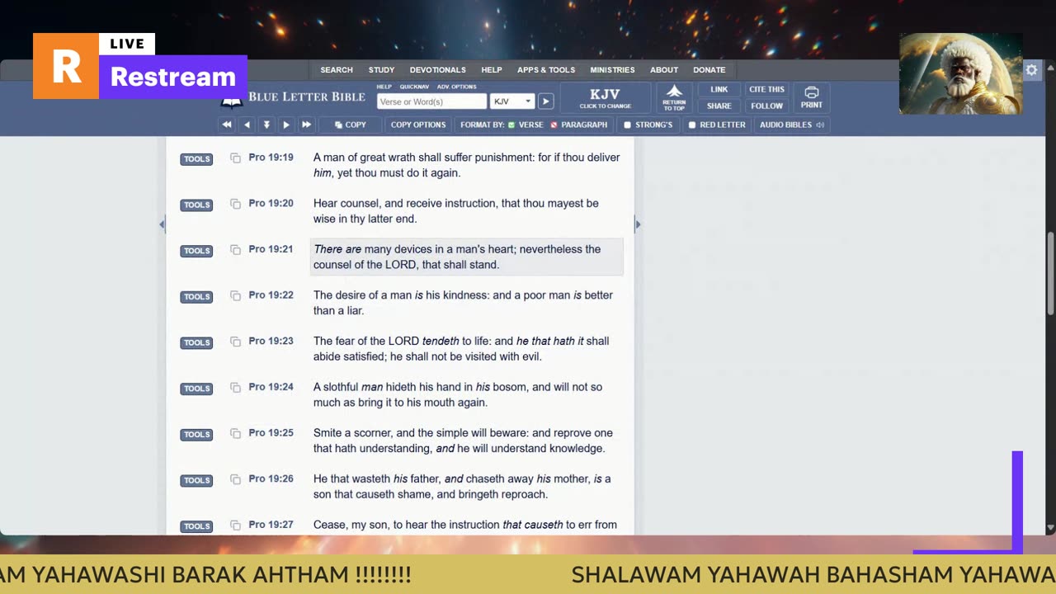Viewport: 1056px width, 594px height.
Task: Open the About menu
Action: pyautogui.click(x=664, y=70)
